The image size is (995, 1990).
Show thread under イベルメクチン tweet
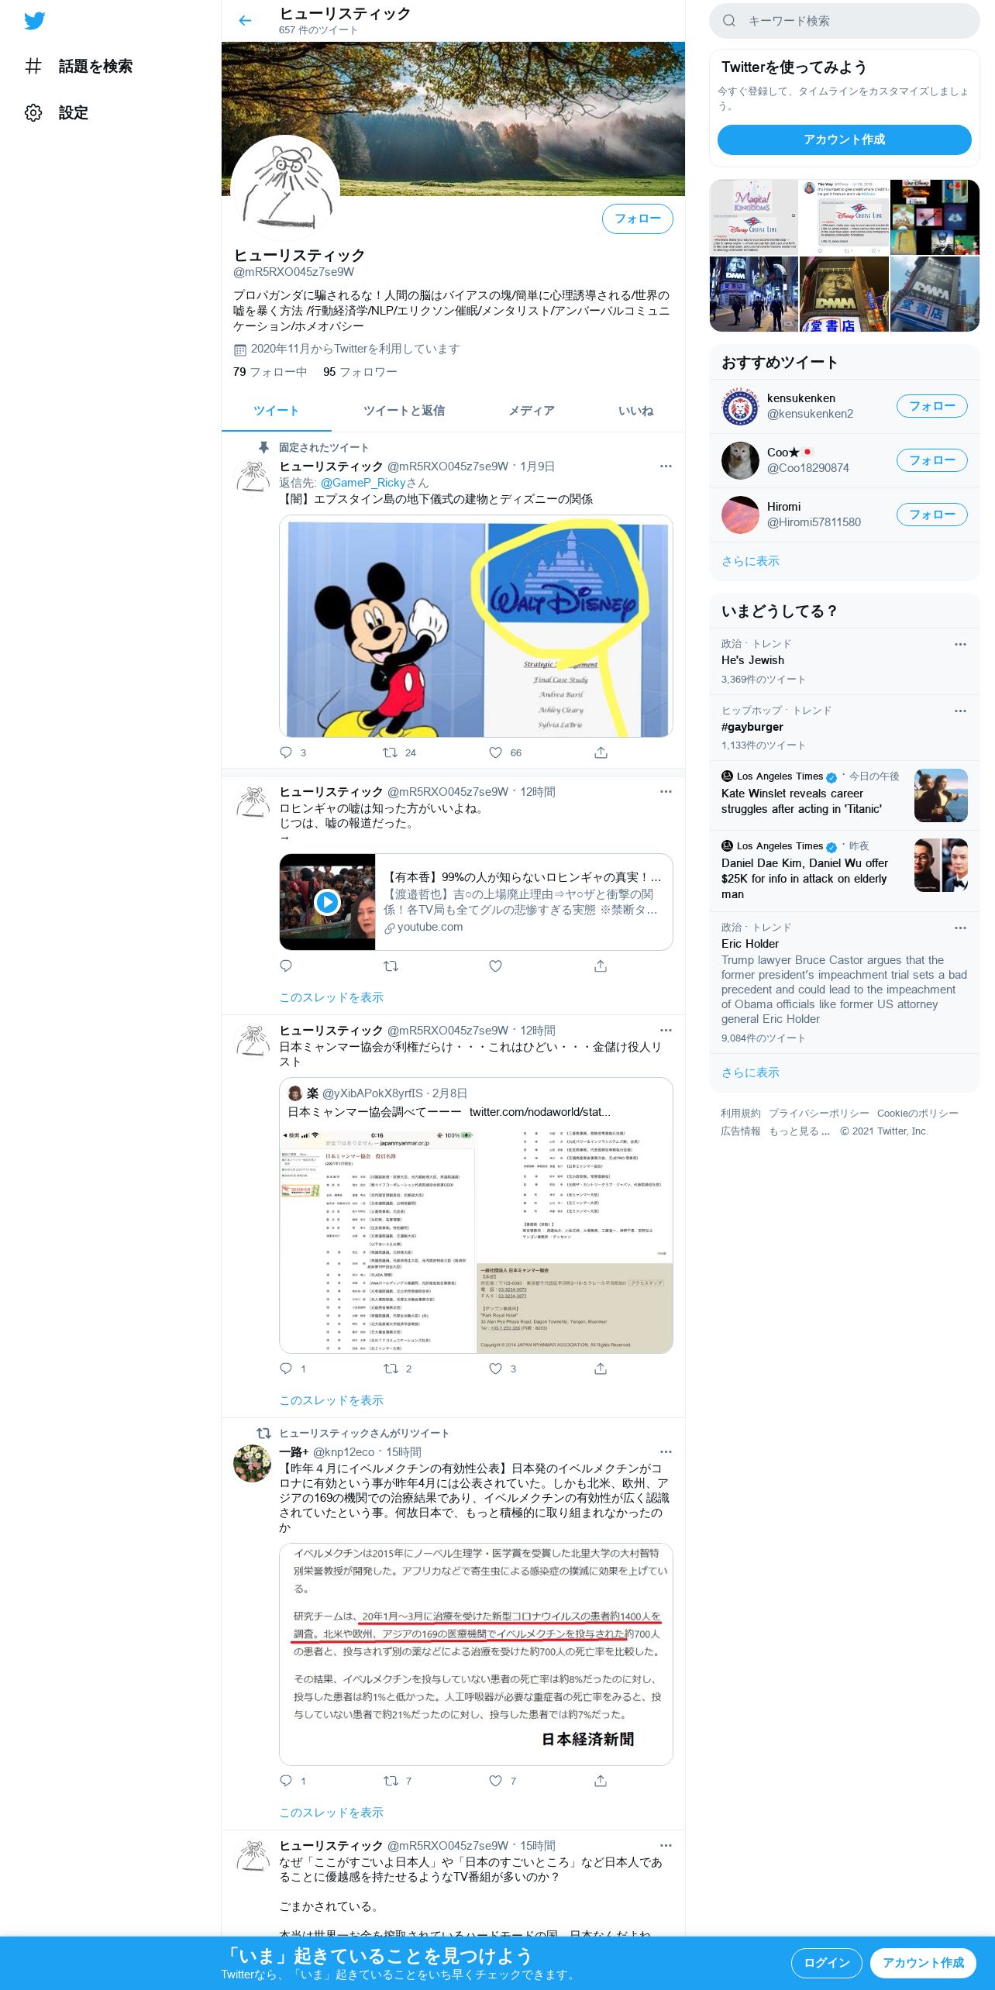pyautogui.click(x=331, y=1813)
